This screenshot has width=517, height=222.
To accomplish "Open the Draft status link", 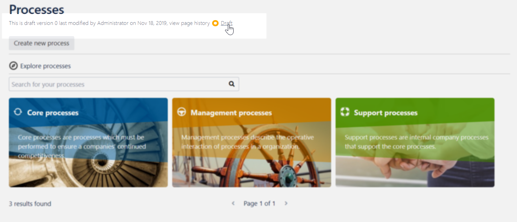I will tap(226, 23).
